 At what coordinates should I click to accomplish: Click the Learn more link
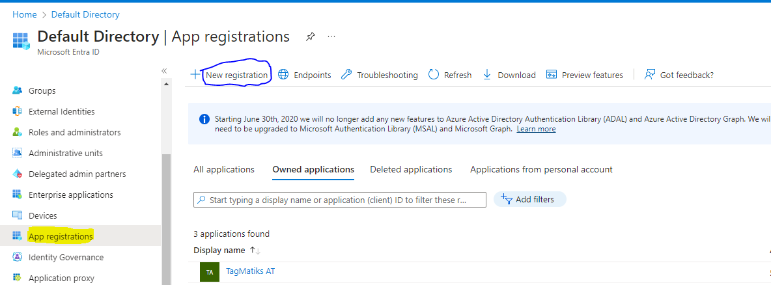pos(536,129)
